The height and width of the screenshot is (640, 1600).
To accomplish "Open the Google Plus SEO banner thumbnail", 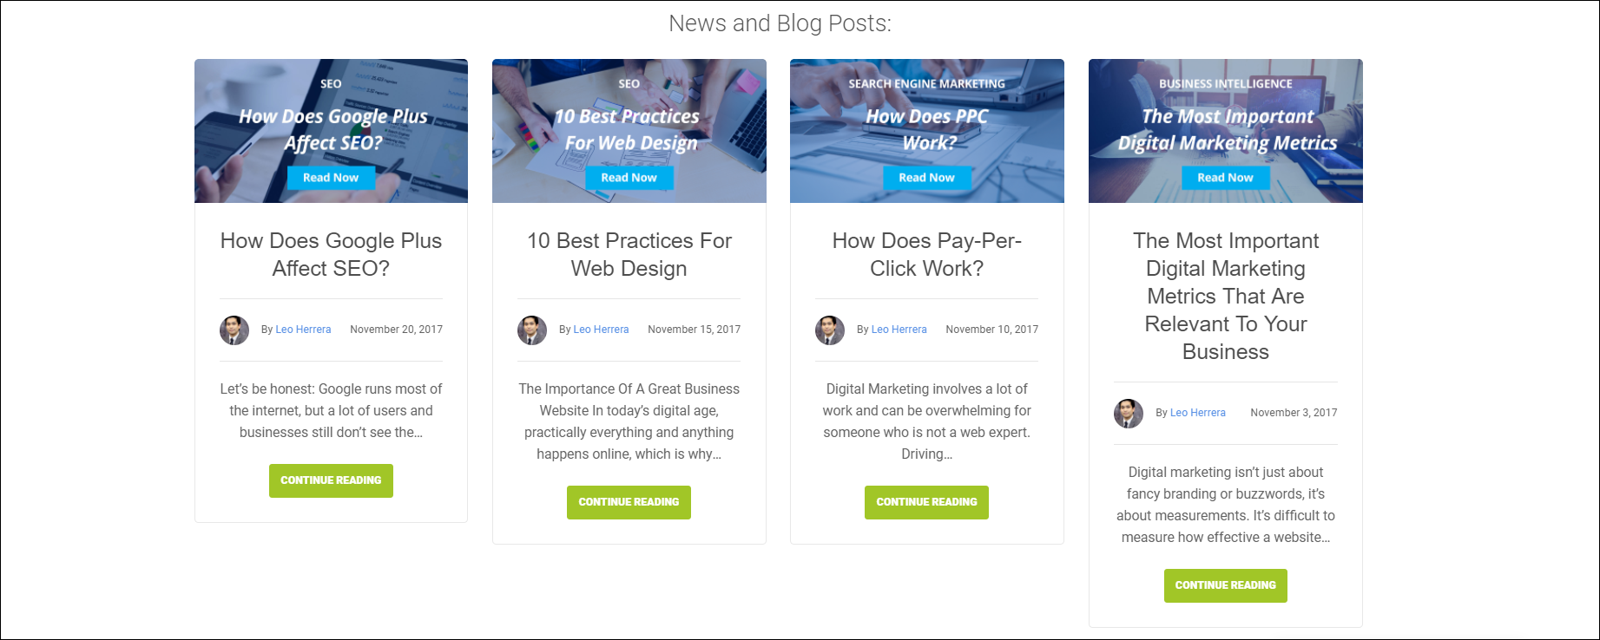I will (331, 131).
